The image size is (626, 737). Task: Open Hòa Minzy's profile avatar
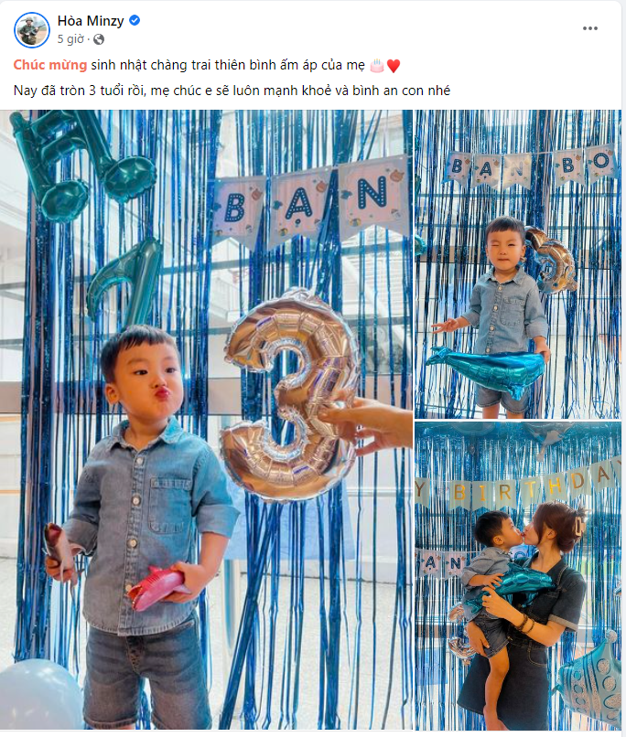tap(32, 30)
